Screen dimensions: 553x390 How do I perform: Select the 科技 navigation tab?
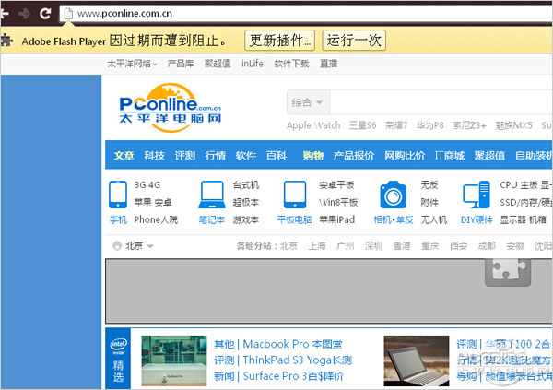pos(154,156)
